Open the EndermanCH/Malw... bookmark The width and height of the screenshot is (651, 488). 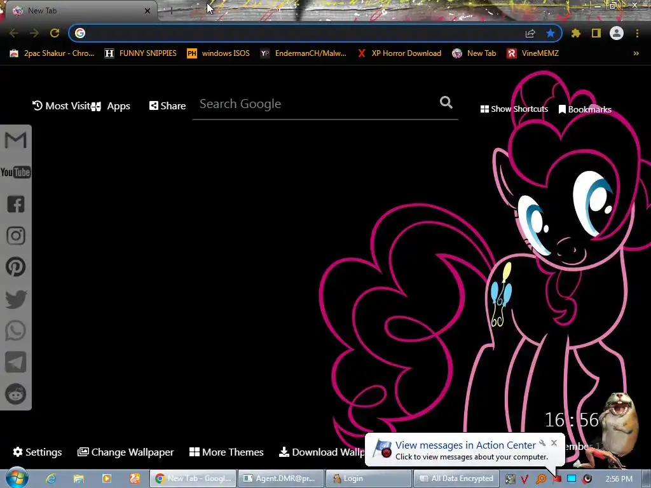303,53
